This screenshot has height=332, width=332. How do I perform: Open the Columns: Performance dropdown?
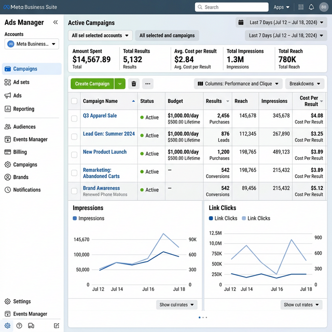coord(238,84)
